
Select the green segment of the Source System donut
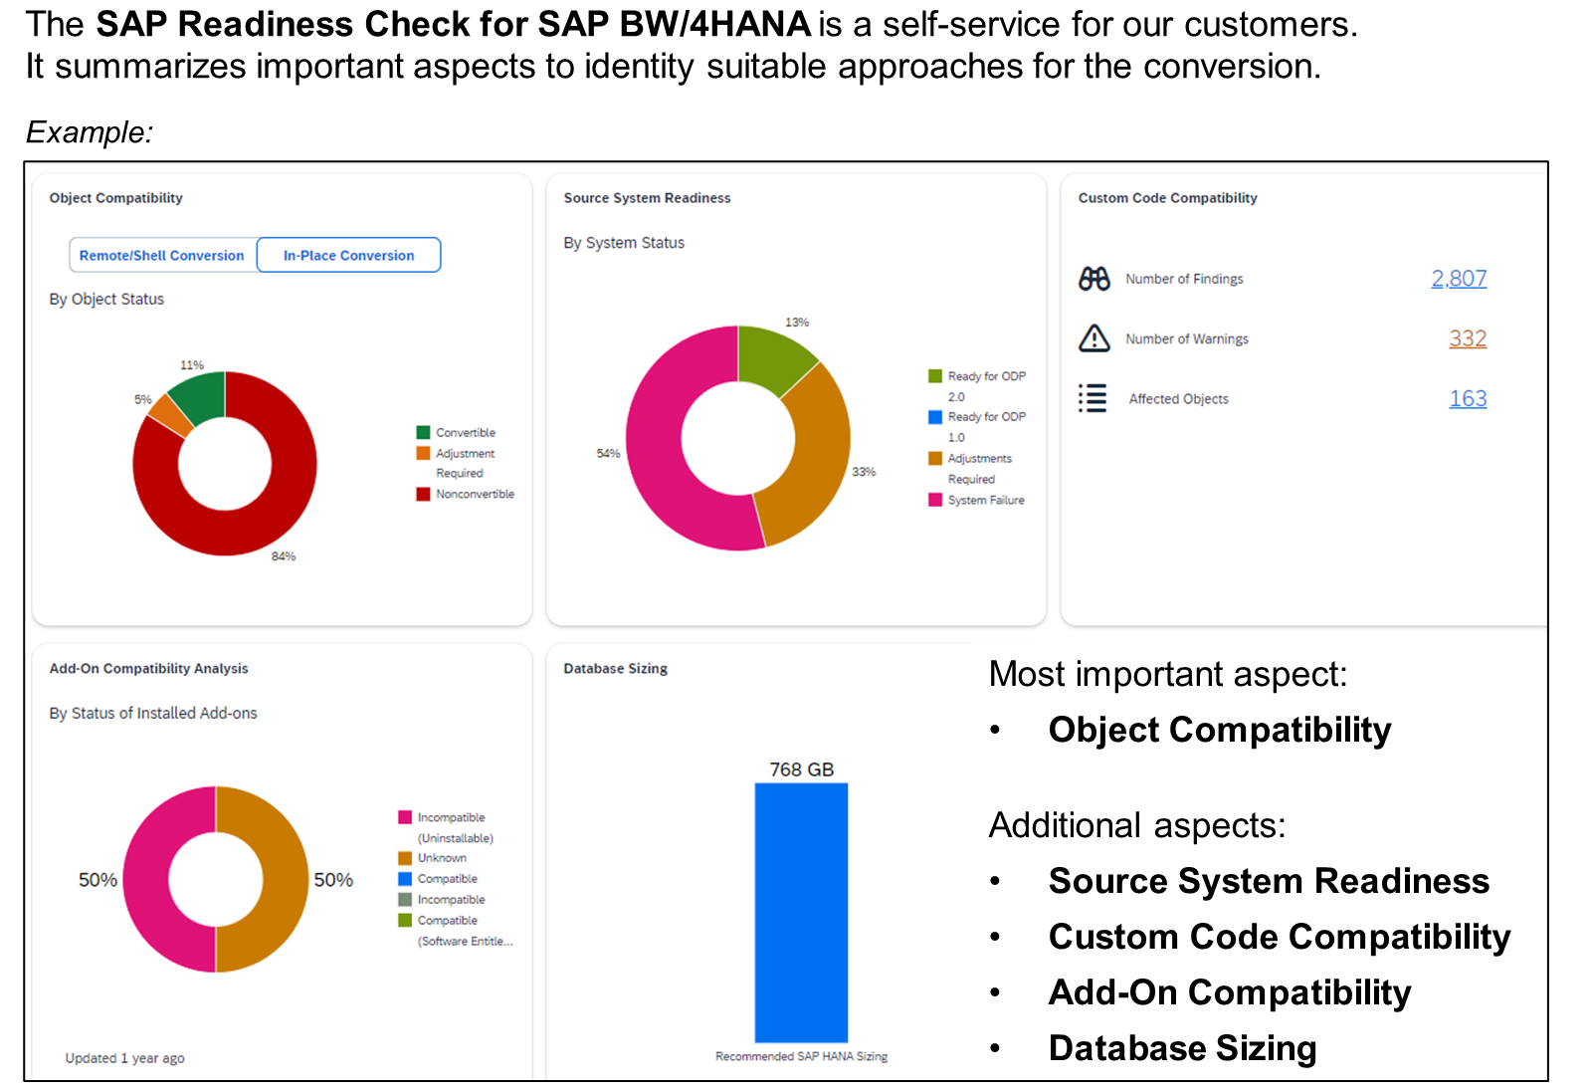click(771, 356)
